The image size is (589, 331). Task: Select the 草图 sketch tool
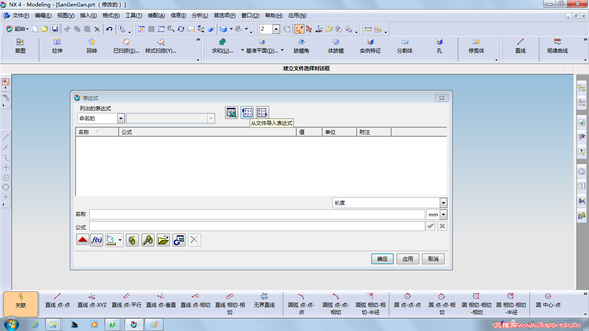click(x=20, y=46)
